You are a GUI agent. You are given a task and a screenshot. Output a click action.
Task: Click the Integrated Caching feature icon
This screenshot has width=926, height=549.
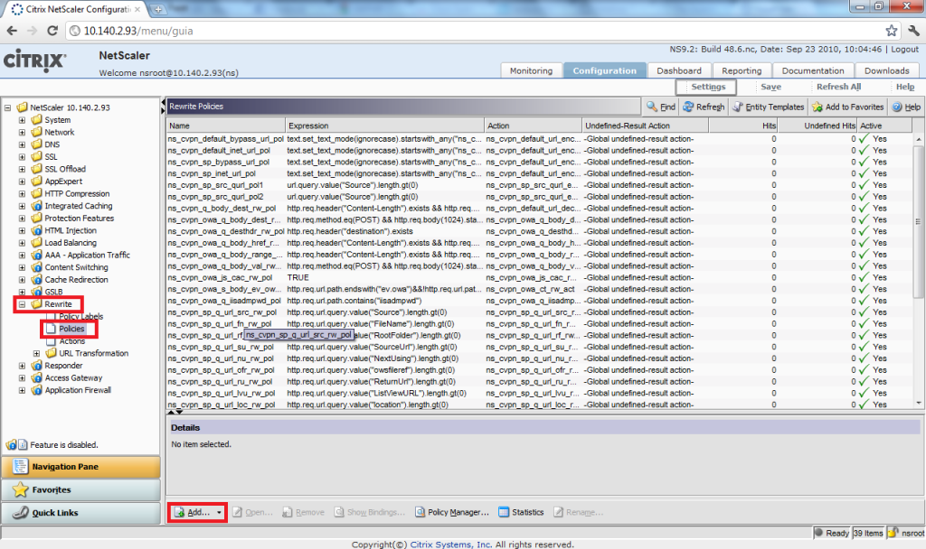tap(36, 206)
